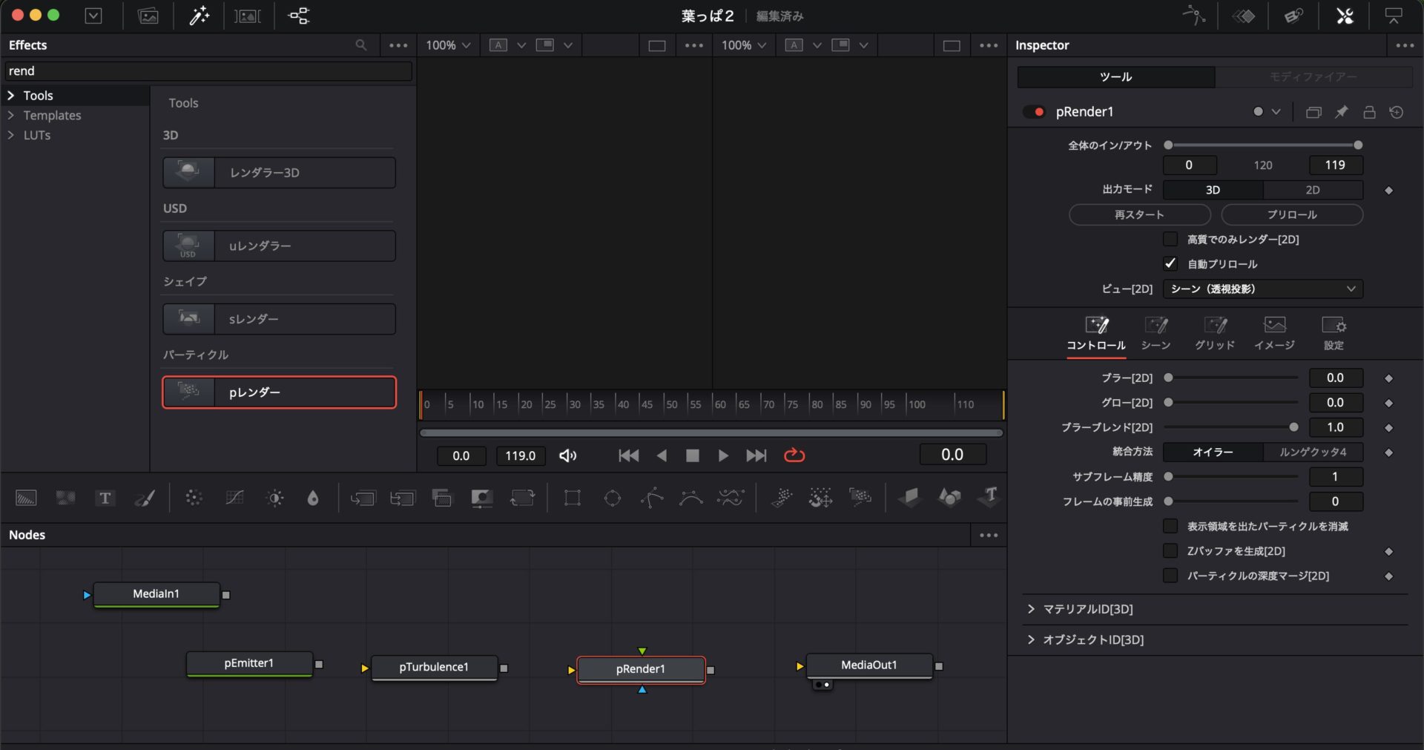This screenshot has width=1424, height=750.
Task: Open the シーン tab in Inspector
Action: pyautogui.click(x=1156, y=332)
